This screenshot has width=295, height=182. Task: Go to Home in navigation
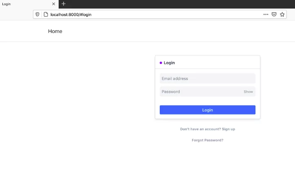point(55,31)
